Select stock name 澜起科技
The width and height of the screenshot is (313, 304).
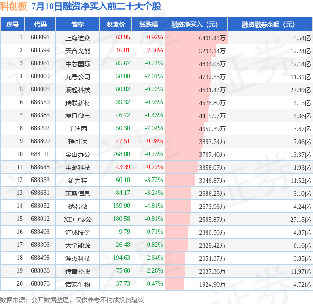point(78,89)
